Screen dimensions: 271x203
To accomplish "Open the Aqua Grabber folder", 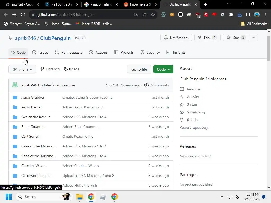I will [x=33, y=97].
